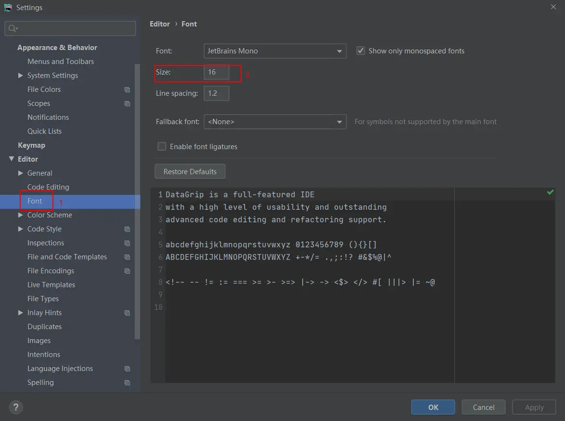
Task: Click the green checkmark in the preview corner
Action: click(550, 192)
